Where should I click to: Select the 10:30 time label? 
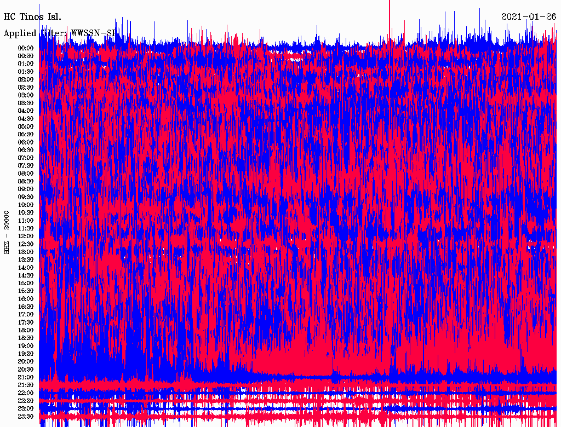pyautogui.click(x=25, y=213)
